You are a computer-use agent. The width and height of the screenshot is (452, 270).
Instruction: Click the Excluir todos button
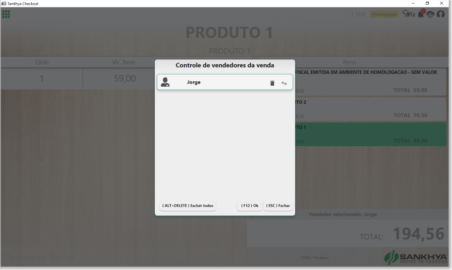(187, 206)
